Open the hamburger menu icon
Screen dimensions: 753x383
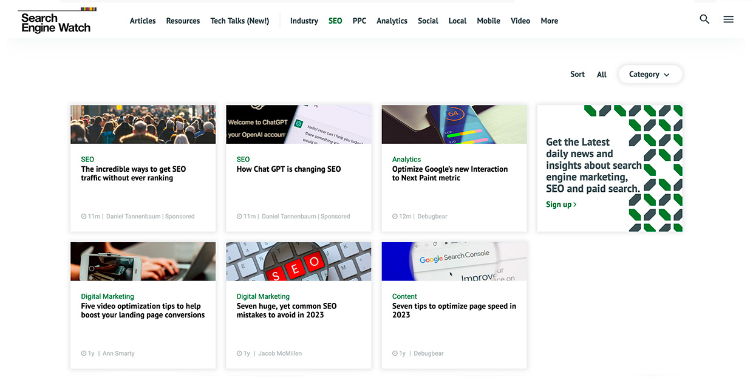click(x=729, y=19)
